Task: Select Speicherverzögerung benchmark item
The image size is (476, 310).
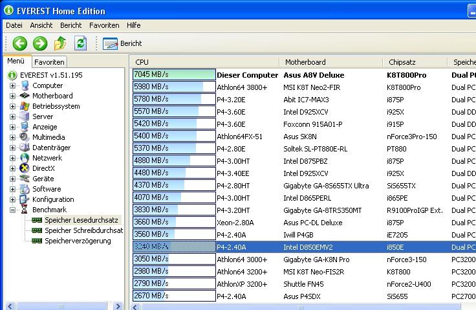Action: point(78,241)
